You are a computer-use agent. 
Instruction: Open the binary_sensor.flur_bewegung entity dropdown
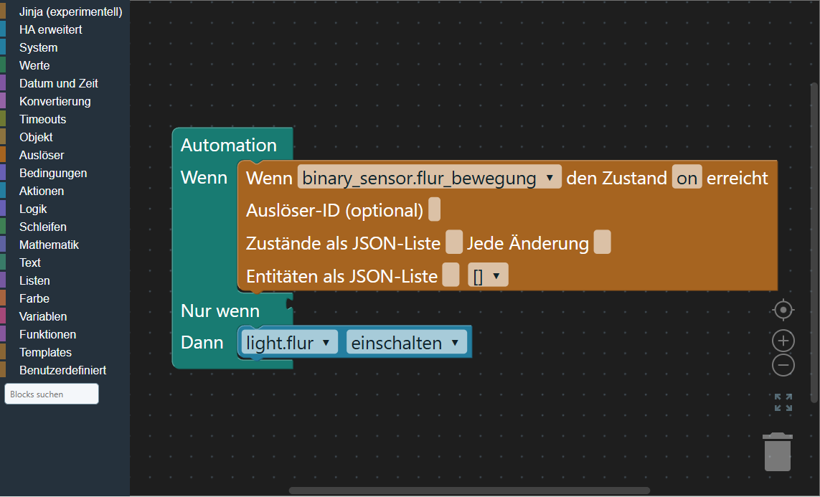pyautogui.click(x=429, y=178)
